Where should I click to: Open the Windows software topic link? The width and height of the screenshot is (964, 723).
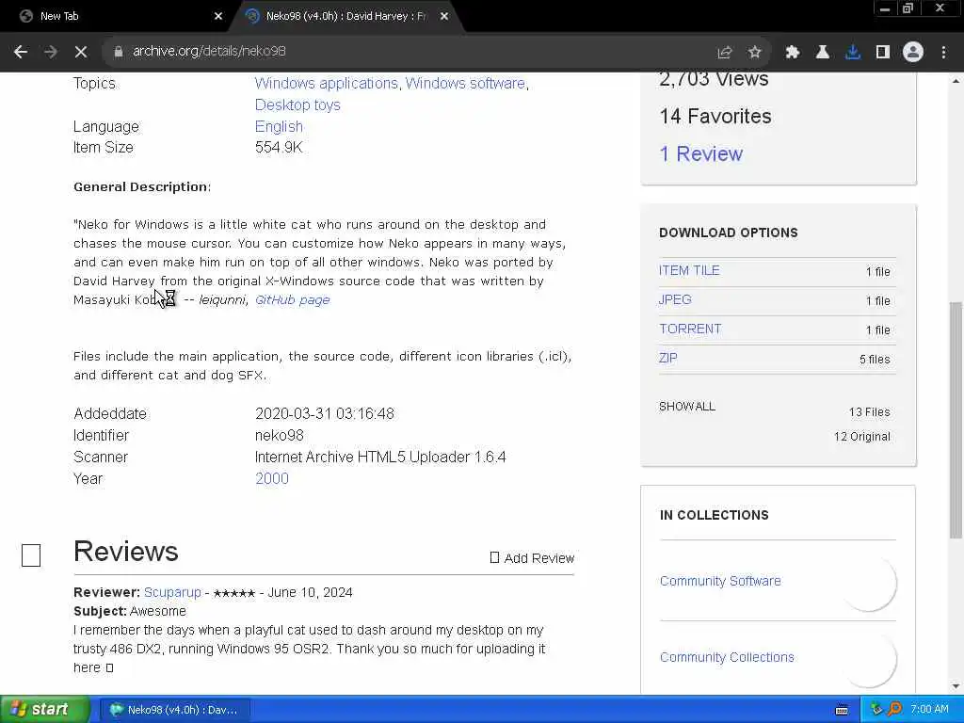[x=465, y=83]
